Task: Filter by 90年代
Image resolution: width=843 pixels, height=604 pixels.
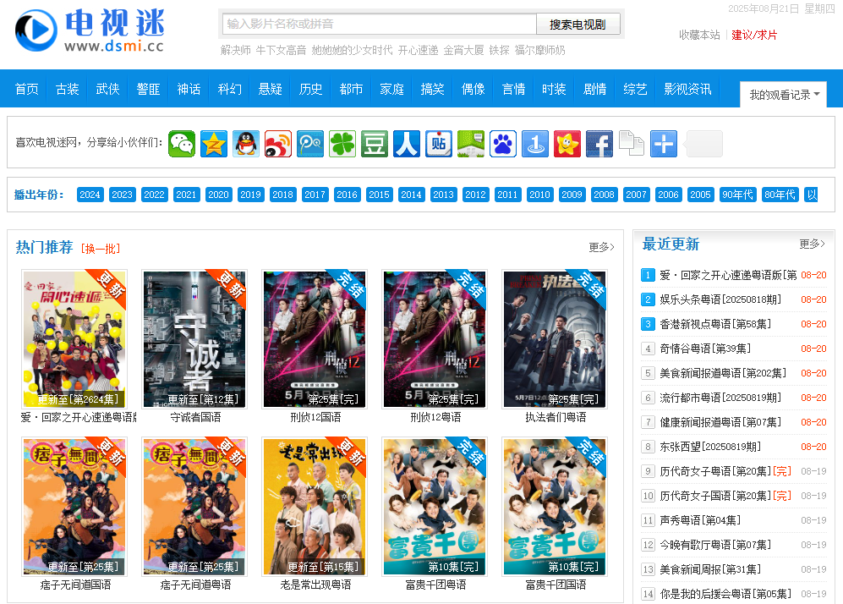Action: [x=737, y=195]
